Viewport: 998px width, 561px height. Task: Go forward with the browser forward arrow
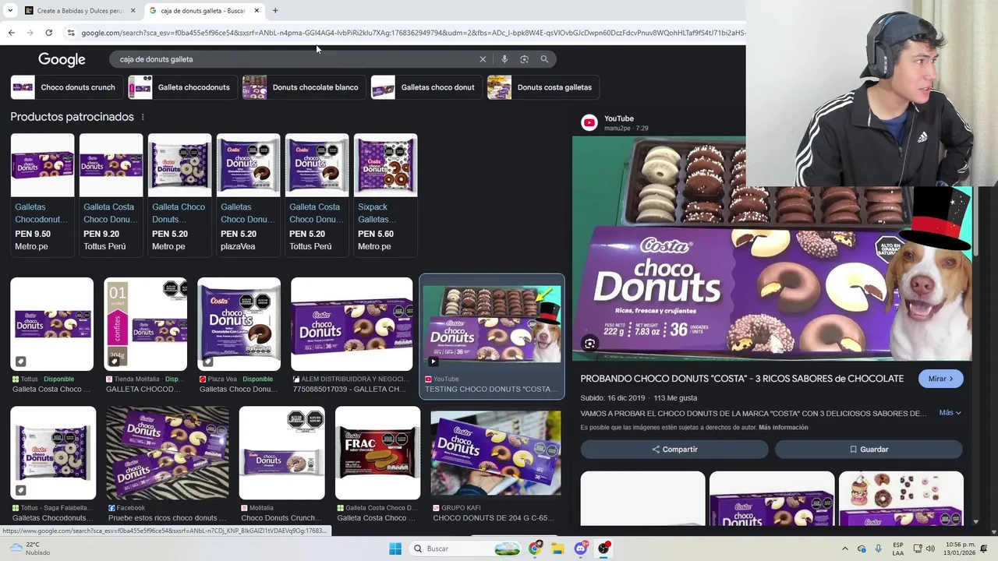[x=30, y=33]
